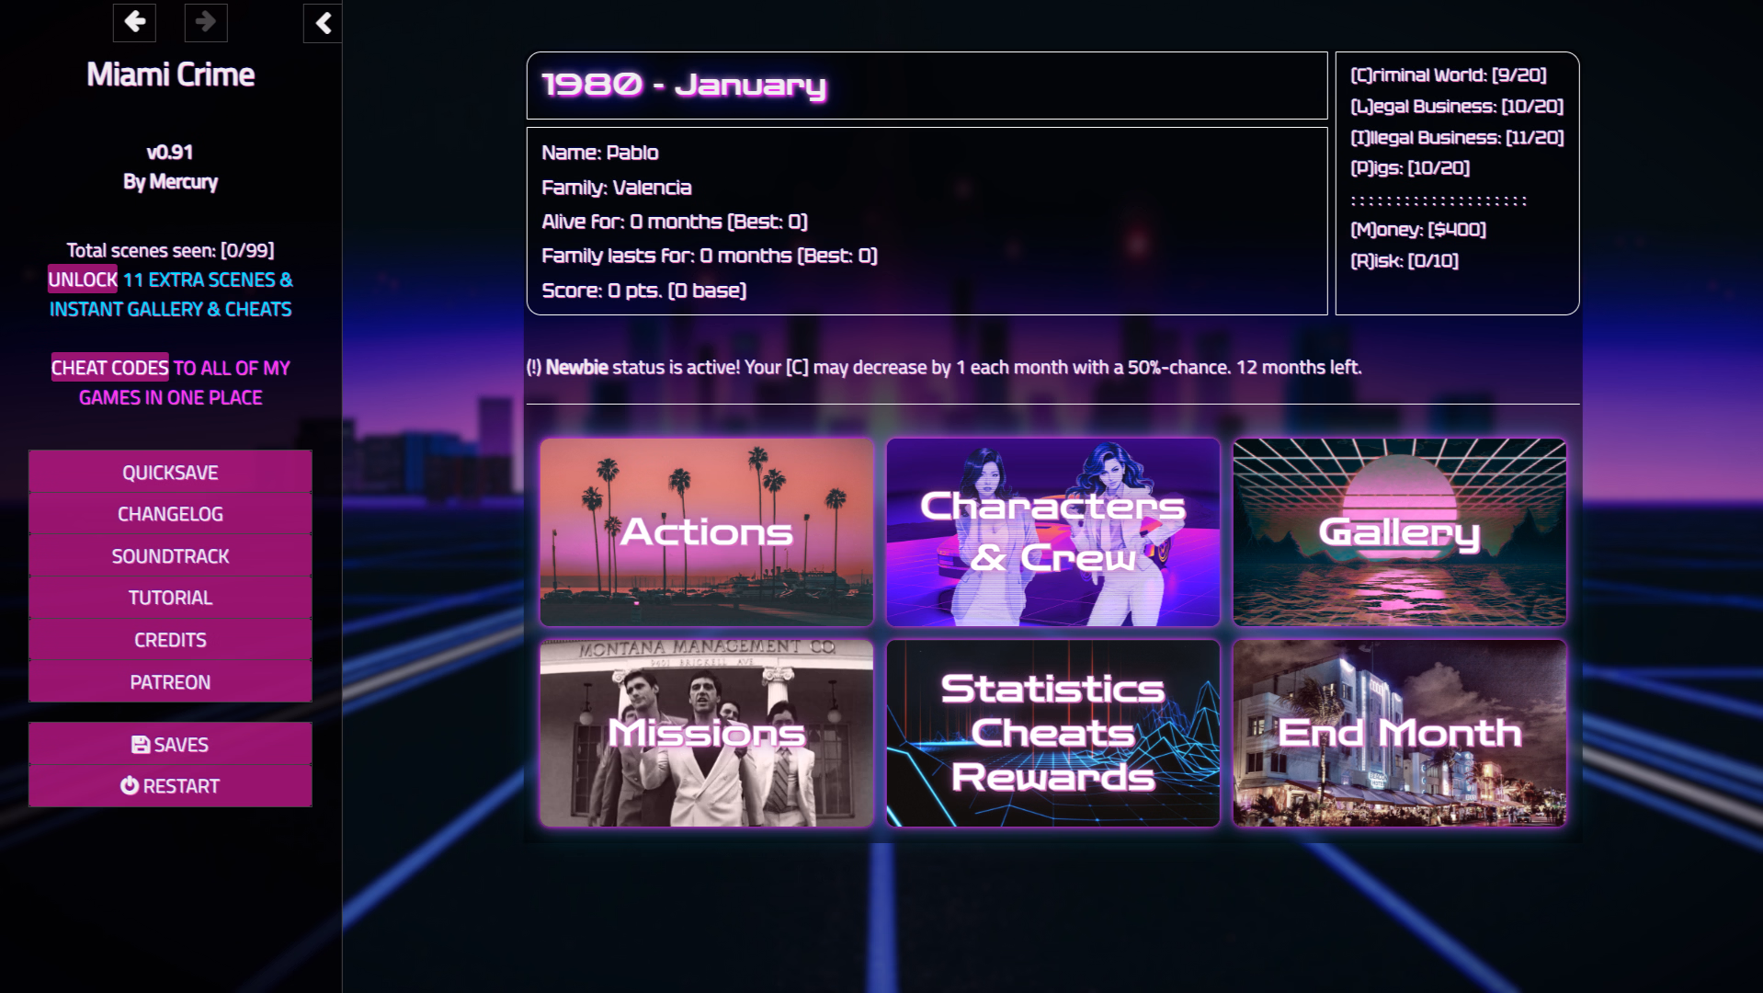Open the Missions tile

(706, 733)
